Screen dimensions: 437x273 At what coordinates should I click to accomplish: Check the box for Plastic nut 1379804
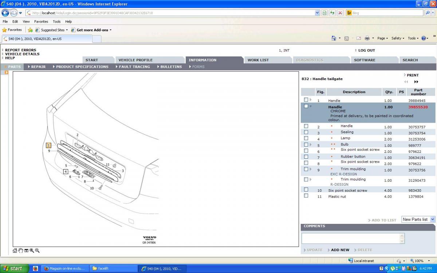click(x=306, y=195)
